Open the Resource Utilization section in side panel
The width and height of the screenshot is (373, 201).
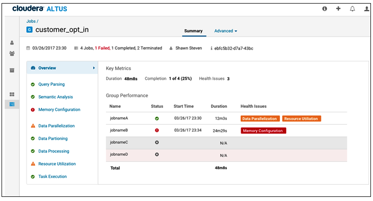[57, 164]
